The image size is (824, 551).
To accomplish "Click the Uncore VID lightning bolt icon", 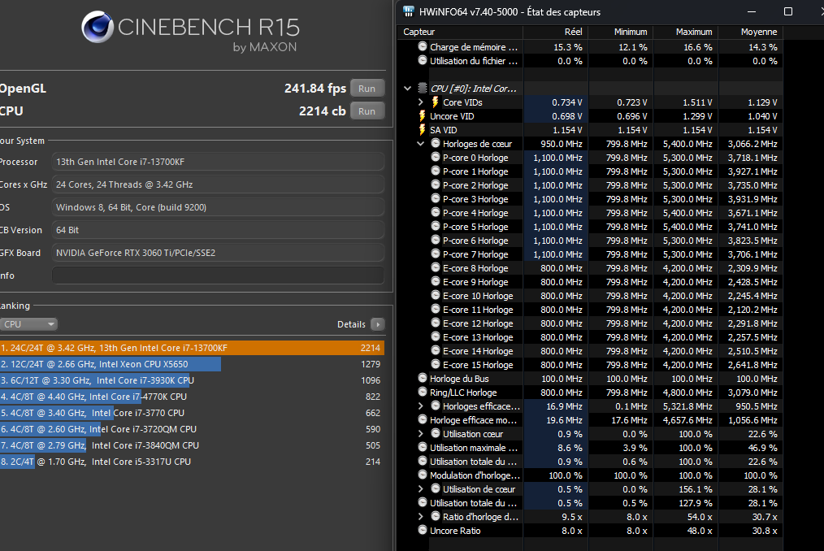I will (x=422, y=115).
